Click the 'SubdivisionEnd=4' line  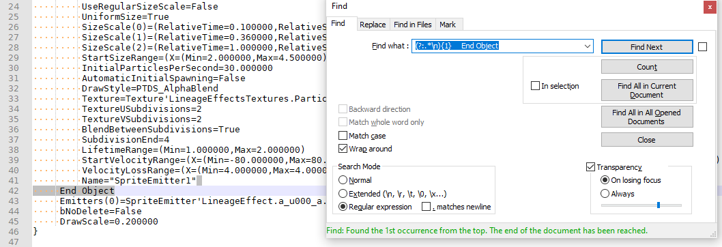click(x=126, y=140)
